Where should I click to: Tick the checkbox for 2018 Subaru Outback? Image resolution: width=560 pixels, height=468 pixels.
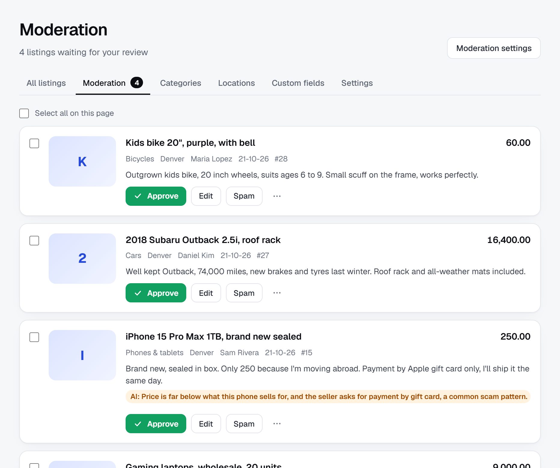coord(34,241)
